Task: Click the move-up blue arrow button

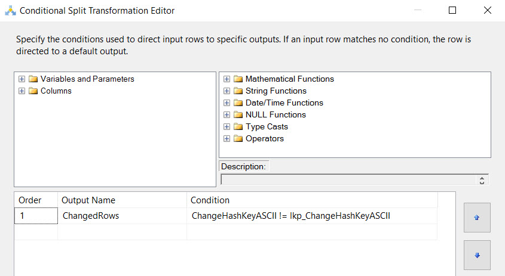Action: click(x=477, y=218)
